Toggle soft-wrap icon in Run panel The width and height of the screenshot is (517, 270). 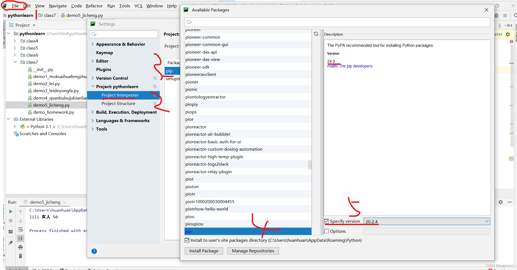pyautogui.click(x=20, y=229)
